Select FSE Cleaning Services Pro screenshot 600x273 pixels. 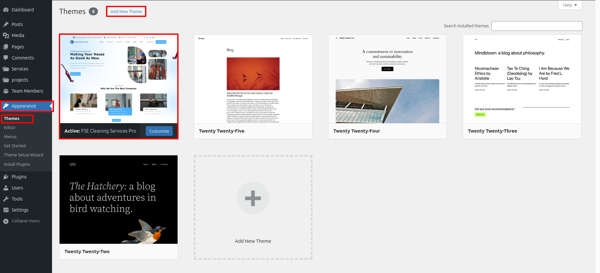[x=119, y=79]
